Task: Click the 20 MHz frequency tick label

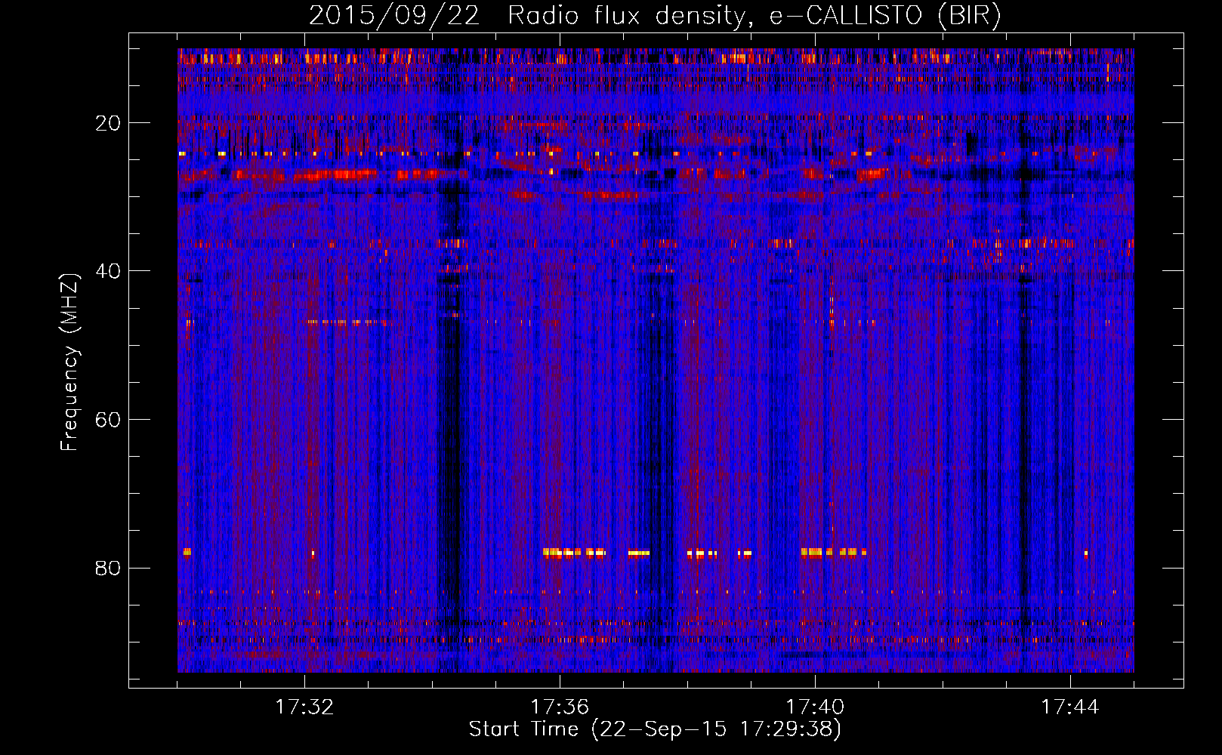Action: point(108,123)
